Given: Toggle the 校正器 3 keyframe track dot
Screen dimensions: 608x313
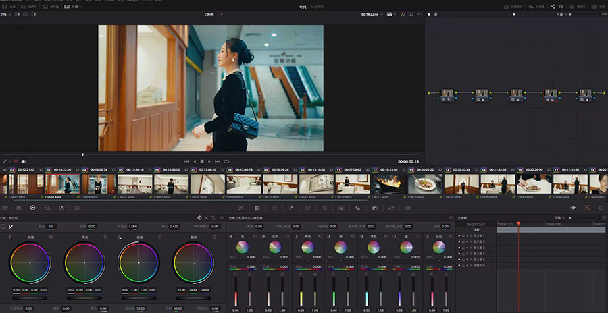Looking at the screenshot, I should pos(459,248).
